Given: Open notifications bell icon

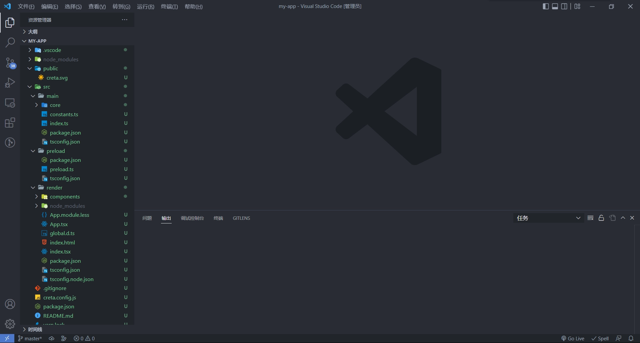Looking at the screenshot, I should pos(631,338).
